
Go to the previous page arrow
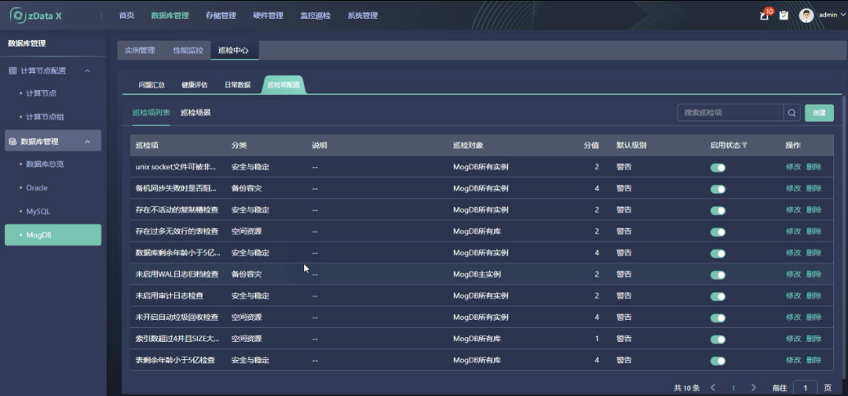click(x=713, y=387)
